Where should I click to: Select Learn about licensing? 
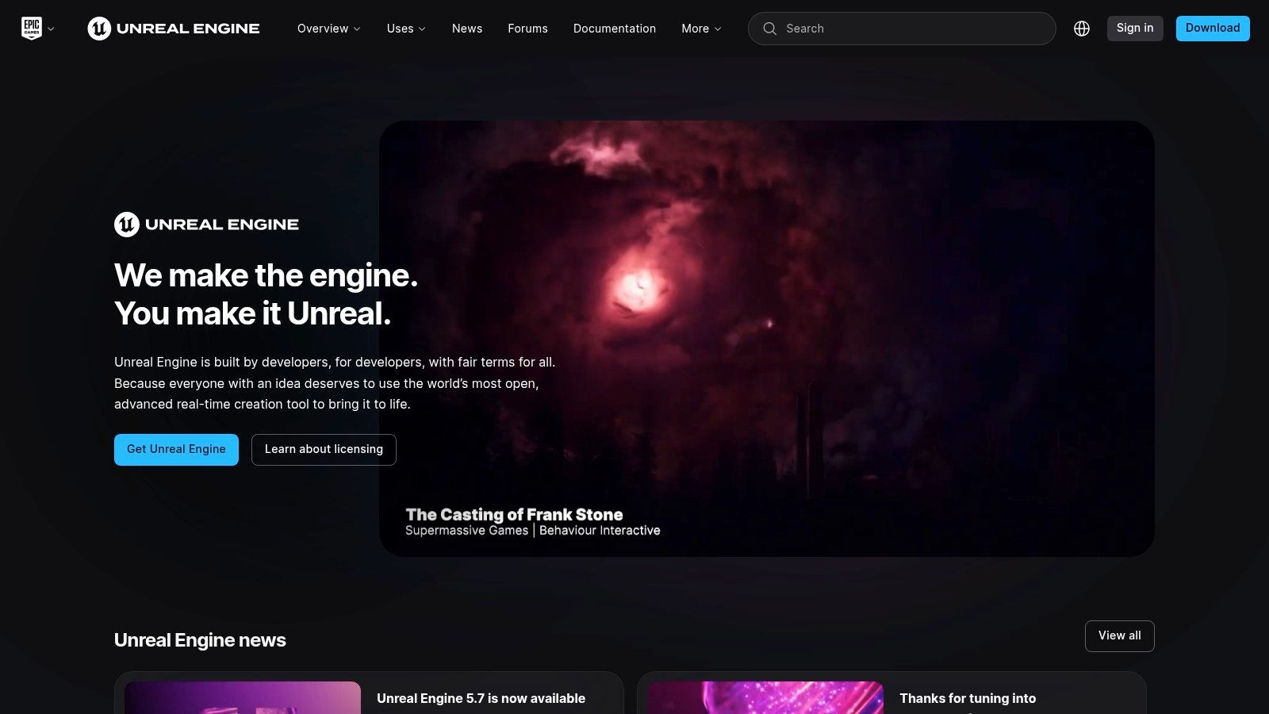(x=323, y=449)
